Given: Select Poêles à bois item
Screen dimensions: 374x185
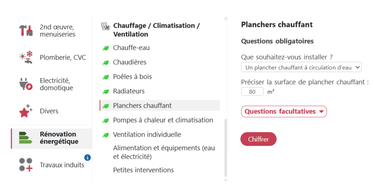Looking at the screenshot, I should pos(132,77).
